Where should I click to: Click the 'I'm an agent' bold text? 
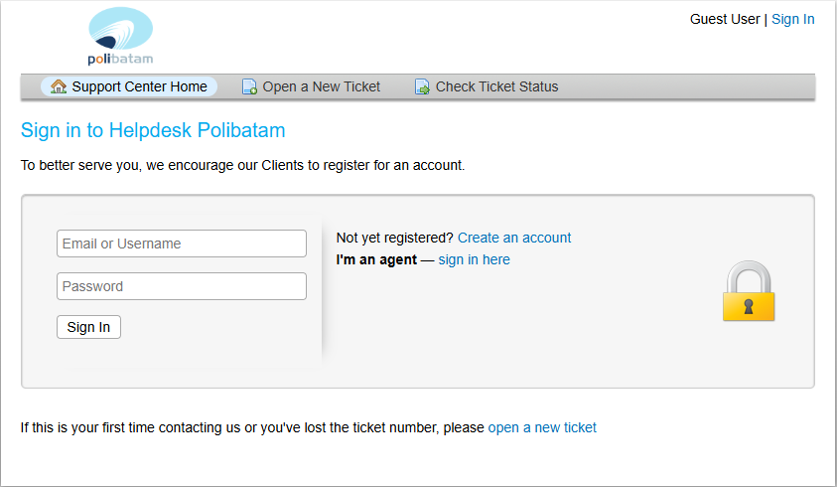[376, 259]
